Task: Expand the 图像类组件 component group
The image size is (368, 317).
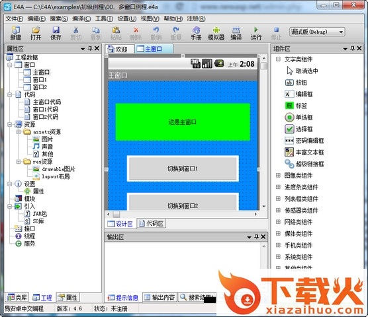Action: 278,176
